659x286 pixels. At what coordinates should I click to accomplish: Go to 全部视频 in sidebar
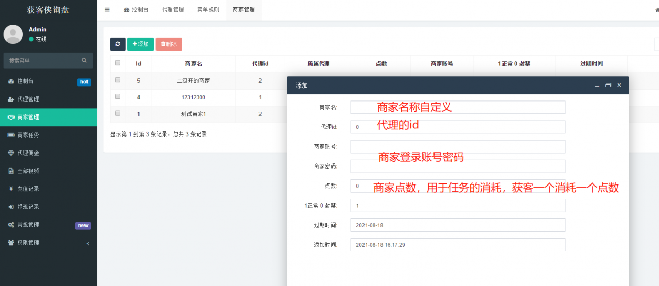[x=28, y=171]
